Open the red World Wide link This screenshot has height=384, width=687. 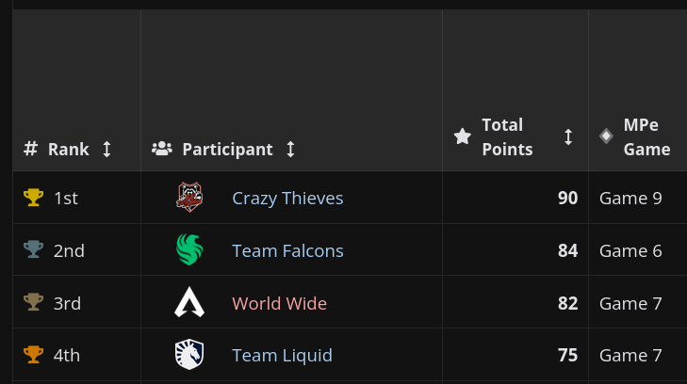pyautogui.click(x=279, y=303)
